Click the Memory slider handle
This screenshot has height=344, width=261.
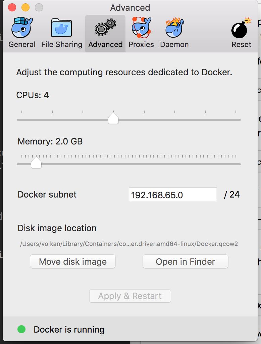click(36, 163)
